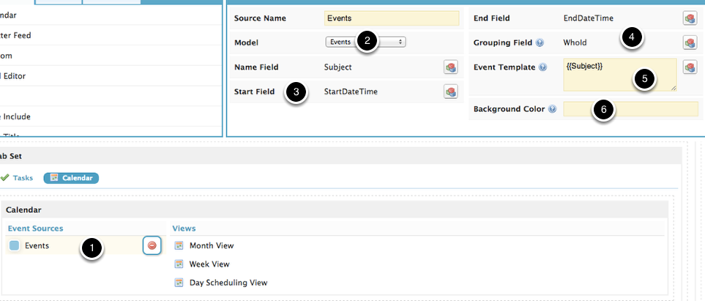Click the Month View calendar icon
705x301 pixels.
point(179,246)
